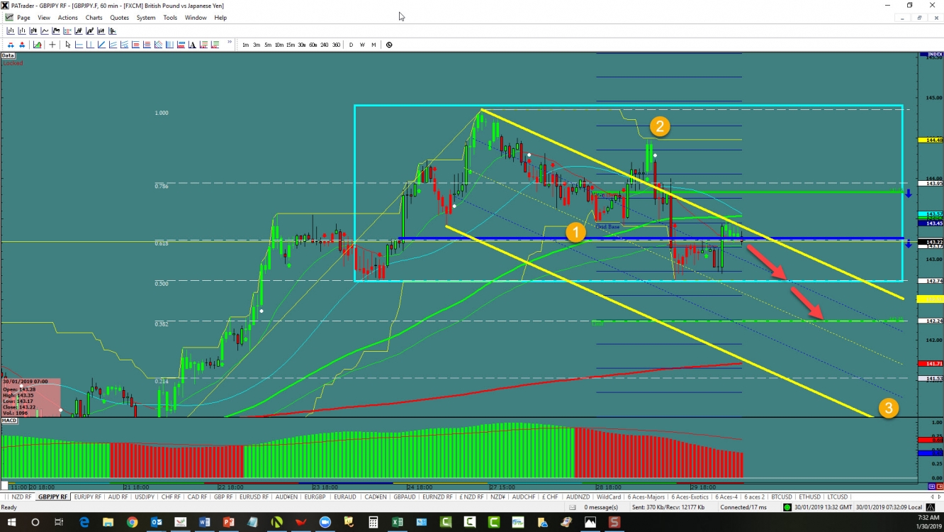
Task: Open the Charts menu
Action: tap(94, 18)
